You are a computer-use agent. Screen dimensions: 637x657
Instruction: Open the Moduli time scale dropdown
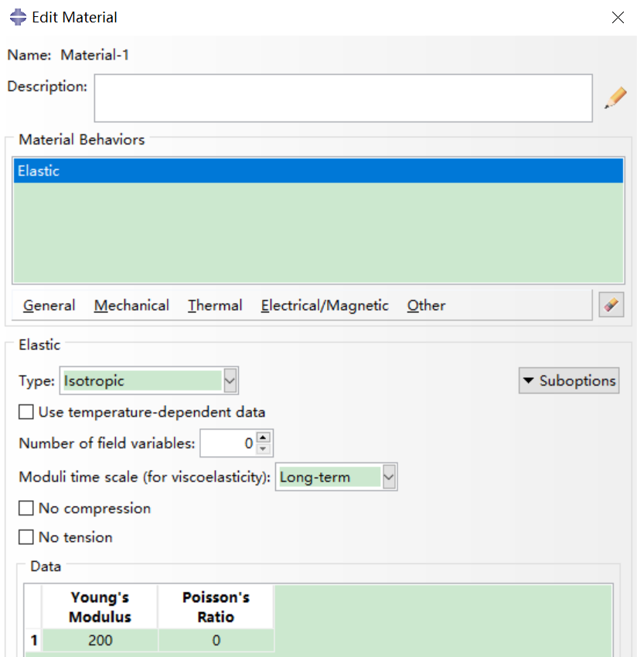(x=389, y=477)
